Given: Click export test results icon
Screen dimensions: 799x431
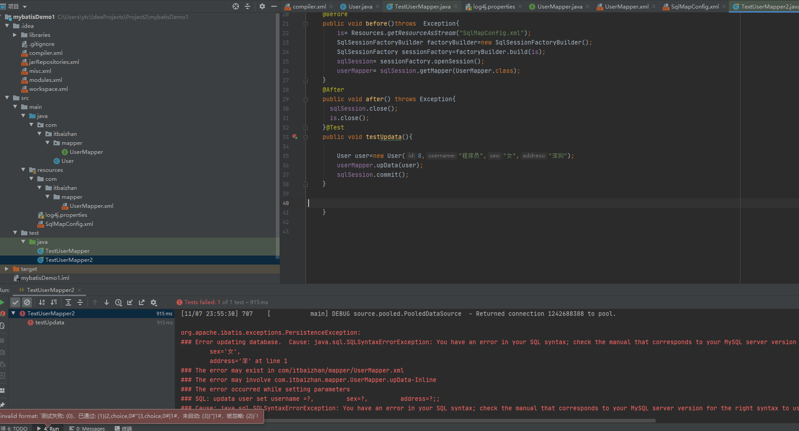Looking at the screenshot, I should click(142, 302).
